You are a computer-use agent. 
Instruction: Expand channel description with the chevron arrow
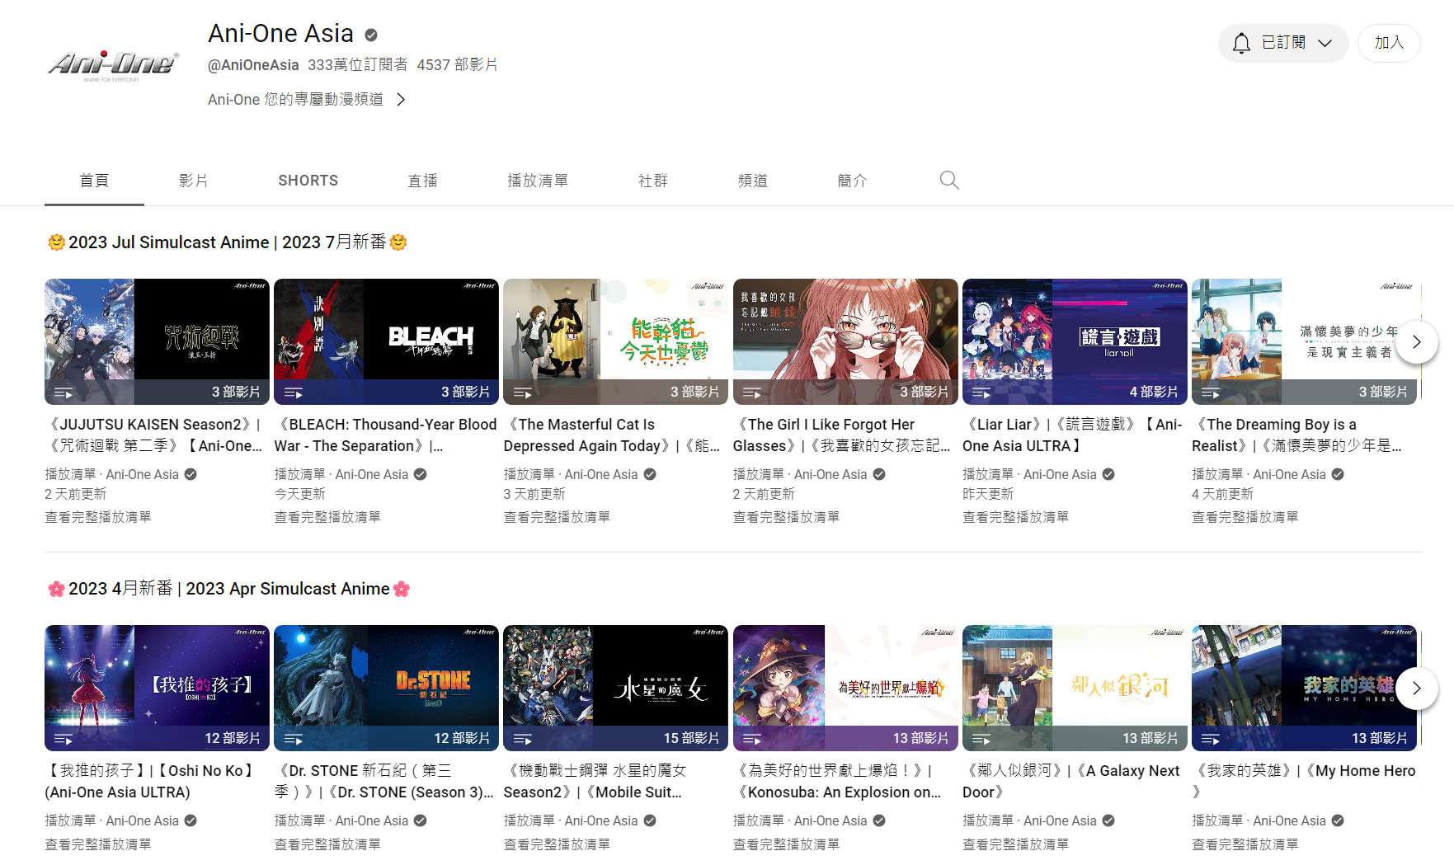pos(401,100)
